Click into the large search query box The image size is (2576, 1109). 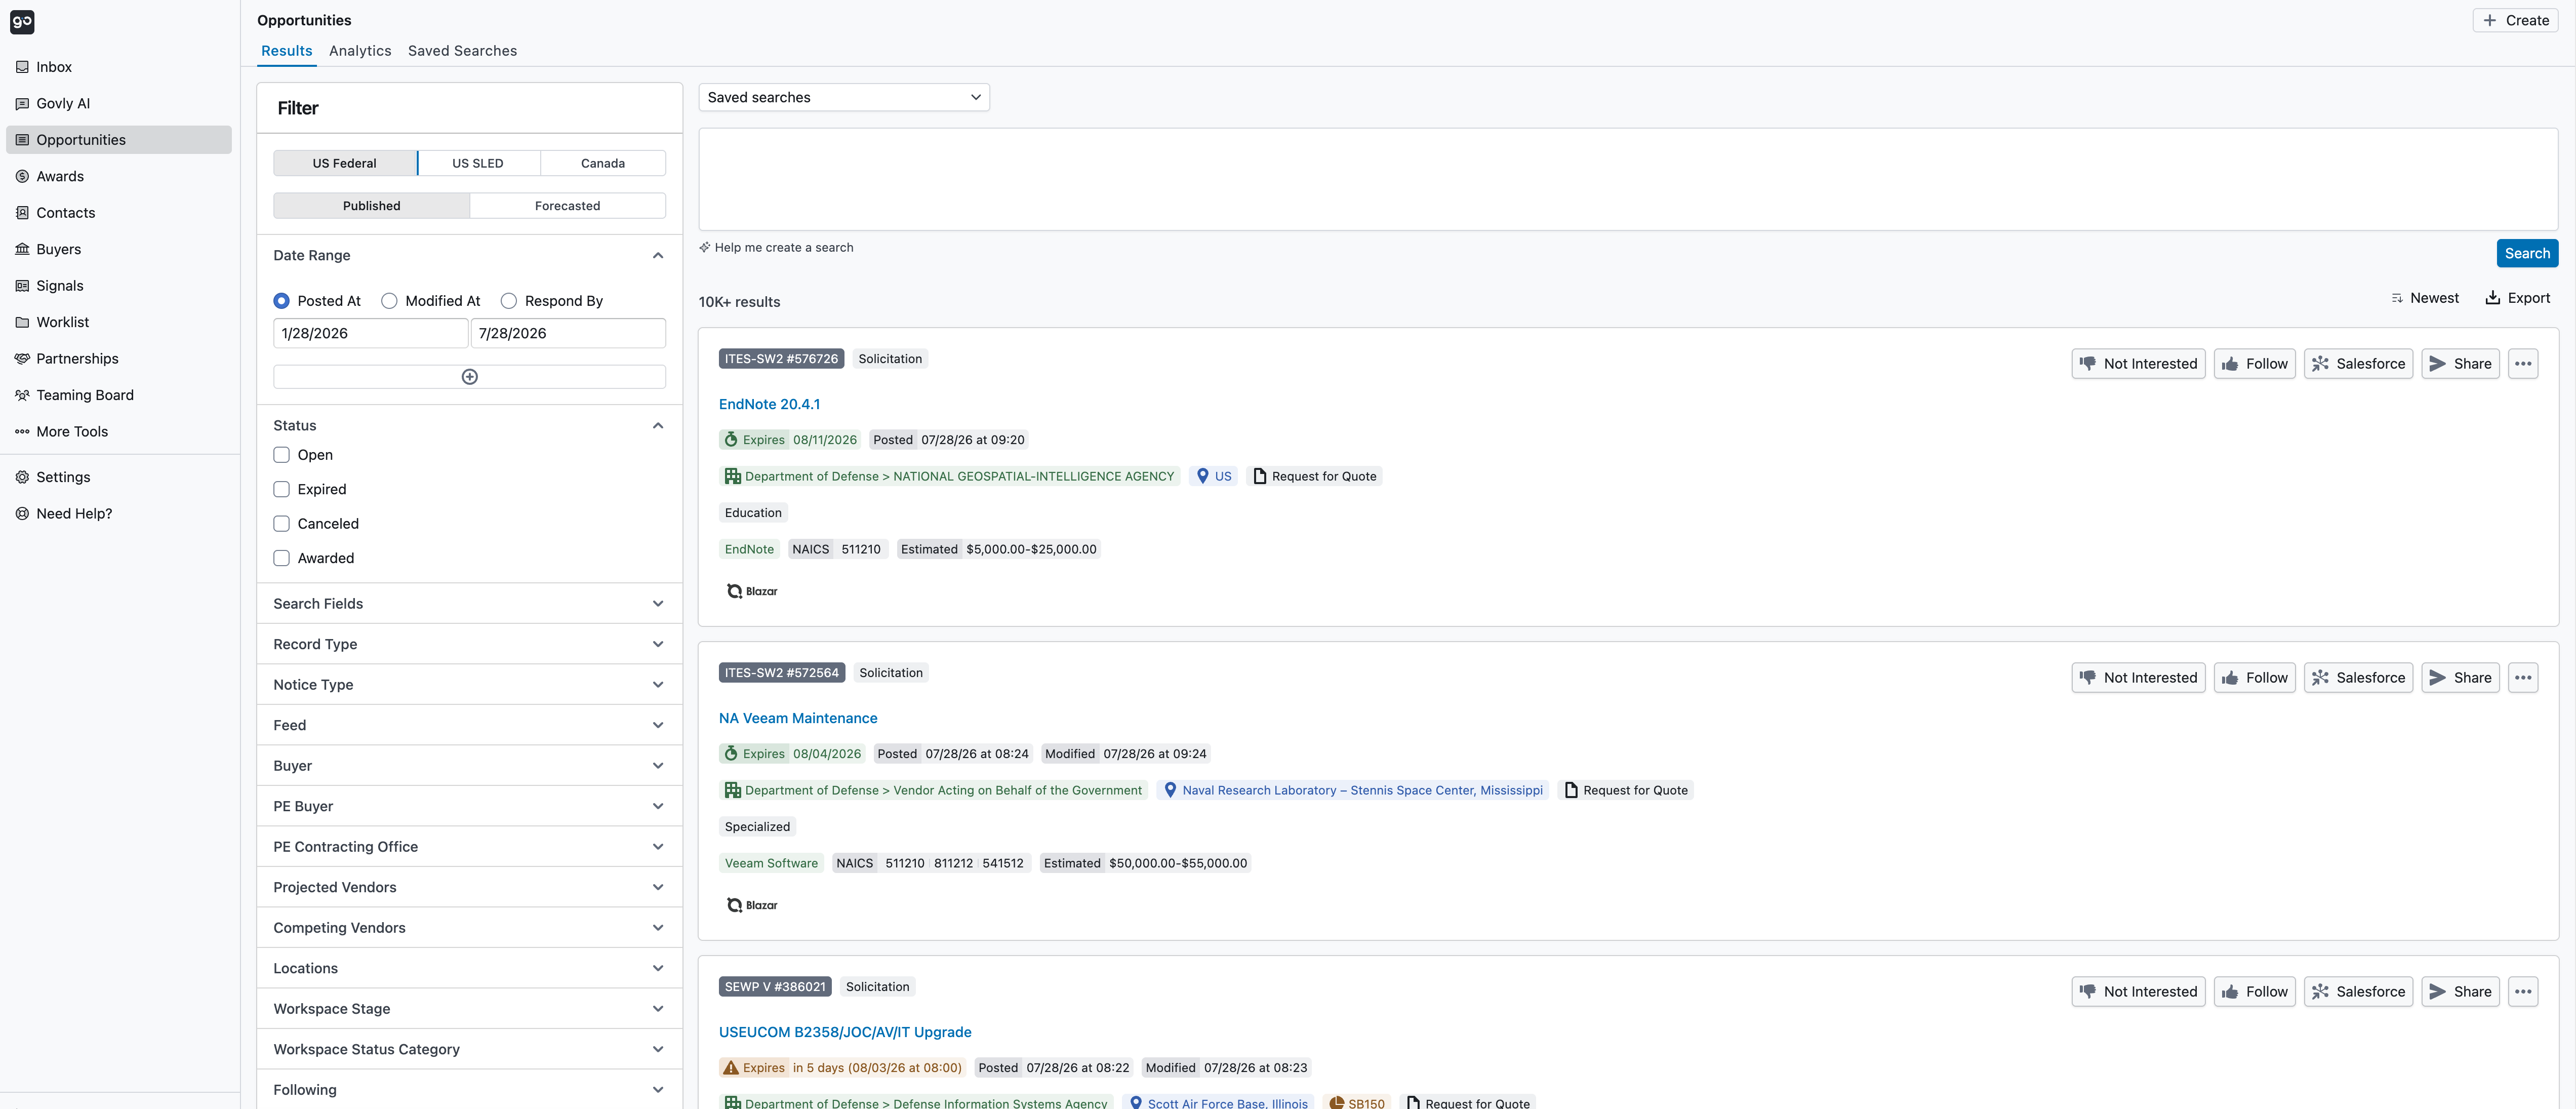(x=1628, y=179)
